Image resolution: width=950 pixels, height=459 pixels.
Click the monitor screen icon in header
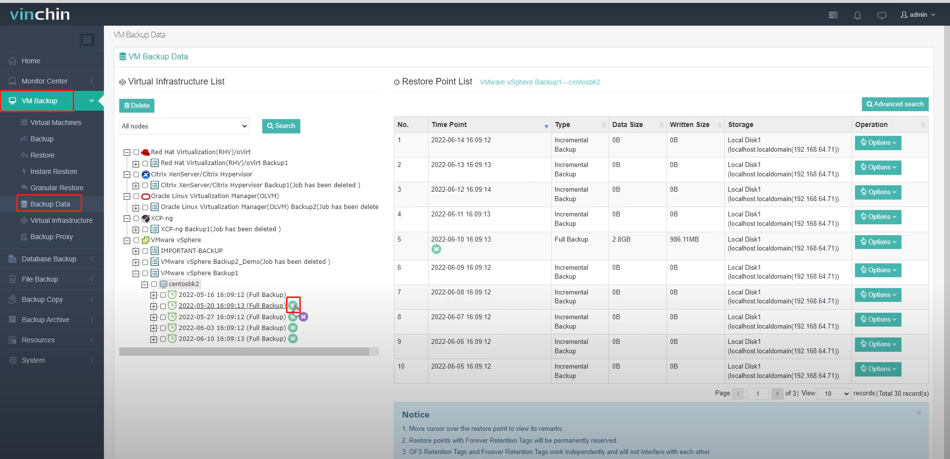click(882, 15)
